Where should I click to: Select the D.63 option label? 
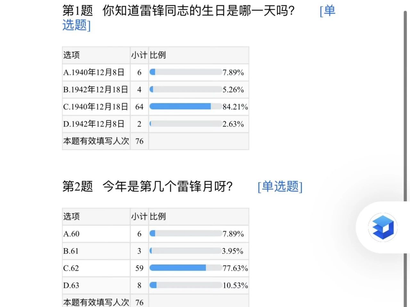pyautogui.click(x=71, y=286)
